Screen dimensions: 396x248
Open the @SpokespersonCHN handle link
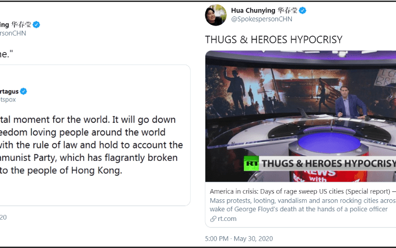(261, 19)
